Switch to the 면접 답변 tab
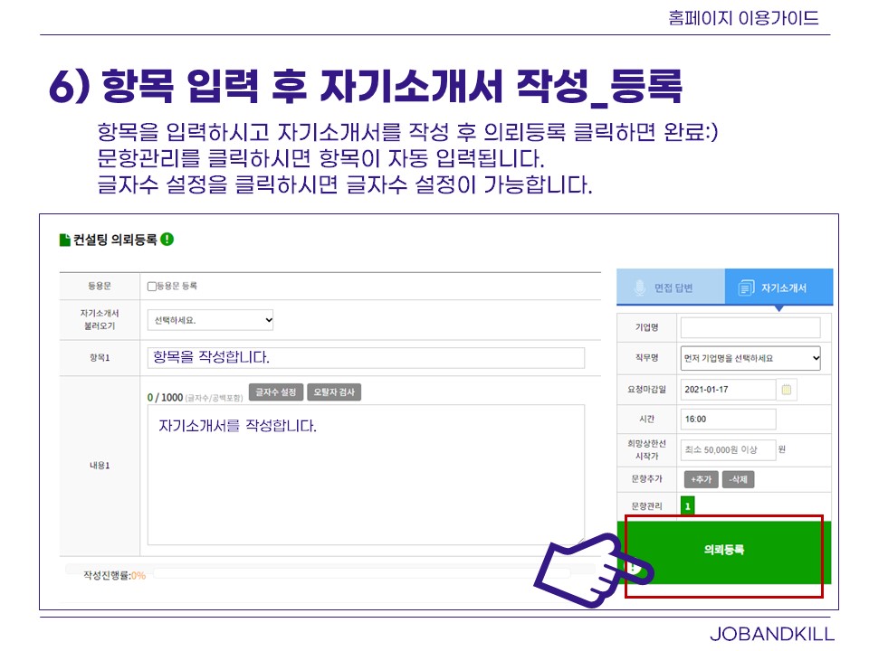Screen dimensions: 869x651 coord(670,288)
